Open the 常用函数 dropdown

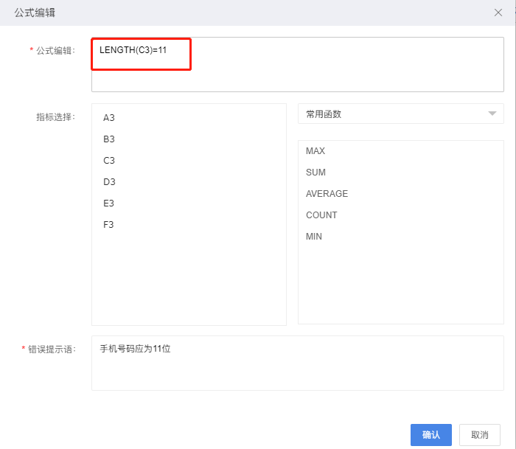coord(400,114)
